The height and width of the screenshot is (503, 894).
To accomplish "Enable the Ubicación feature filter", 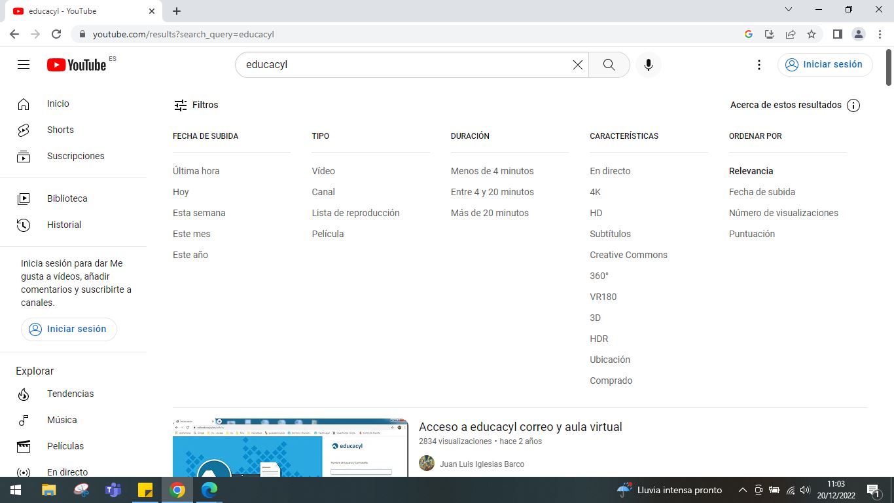I will [610, 360].
